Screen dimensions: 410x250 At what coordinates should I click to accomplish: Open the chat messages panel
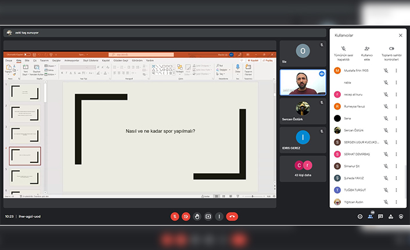tap(380, 216)
